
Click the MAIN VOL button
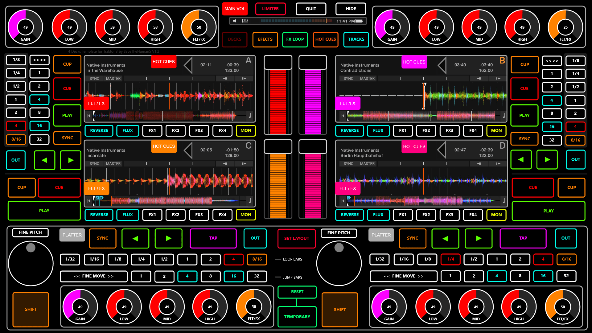(235, 9)
